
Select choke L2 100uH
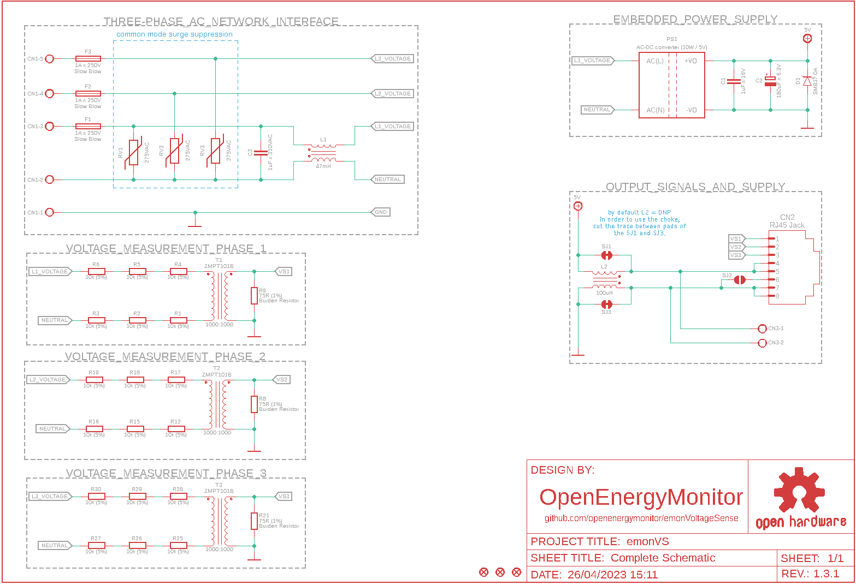605,279
